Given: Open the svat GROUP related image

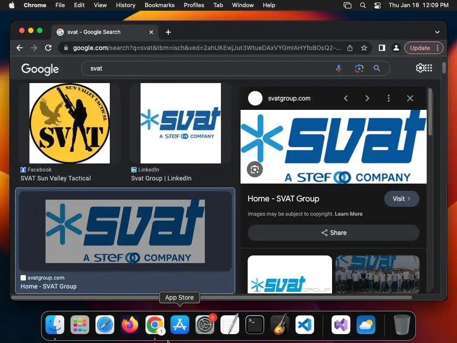Looking at the screenshot, I should point(290,274).
